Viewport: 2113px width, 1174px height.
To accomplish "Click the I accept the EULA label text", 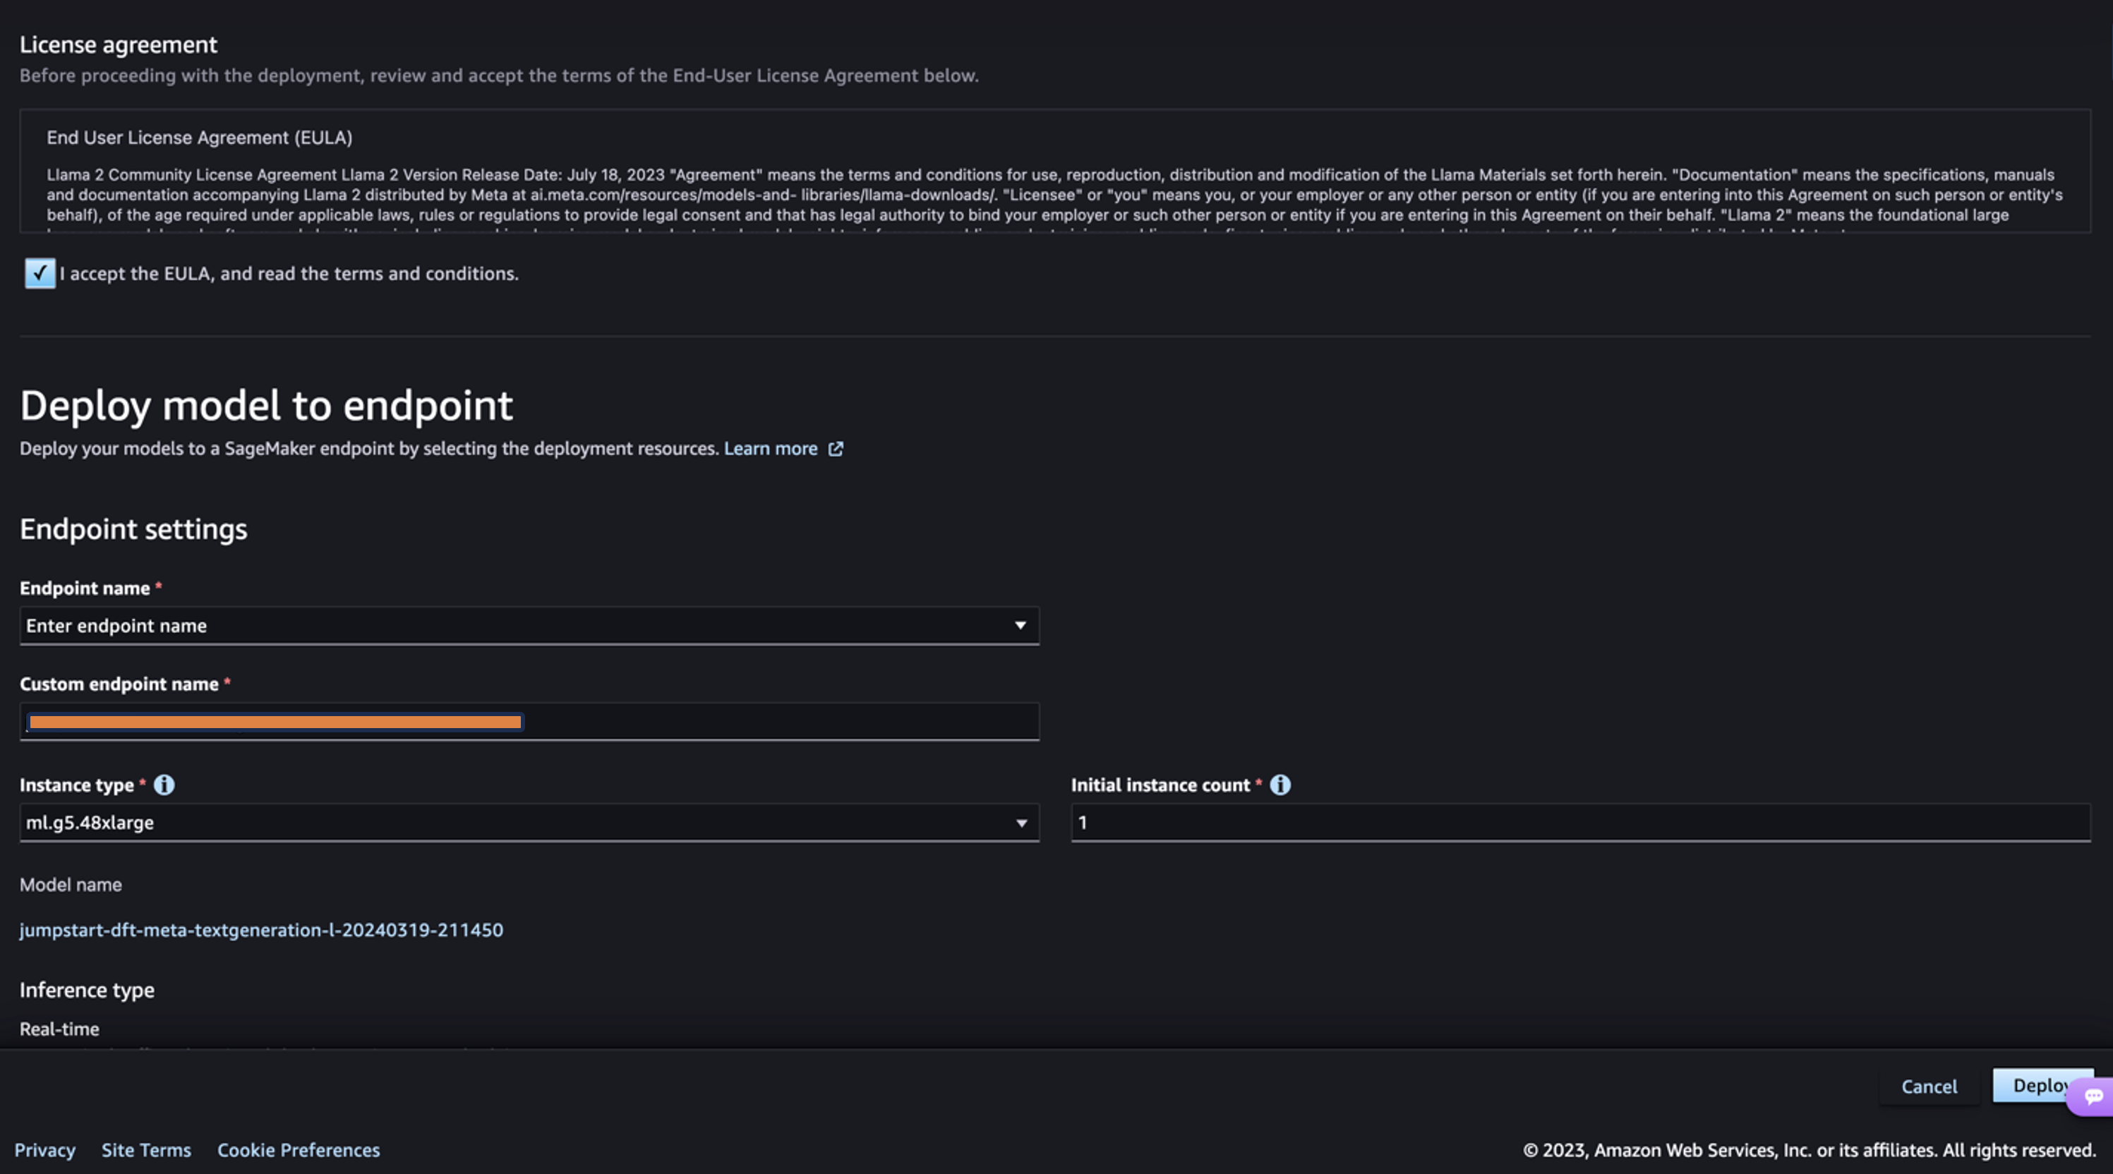I will pos(289,273).
